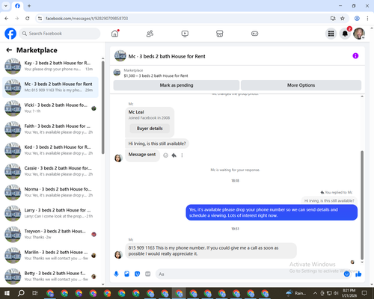The height and width of the screenshot is (299, 374).
Task: Click Mc's avatar beside phone number message
Action: 118,255
